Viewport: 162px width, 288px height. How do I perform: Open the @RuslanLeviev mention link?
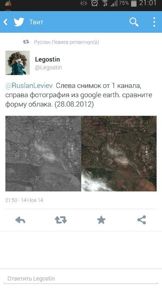(29, 85)
